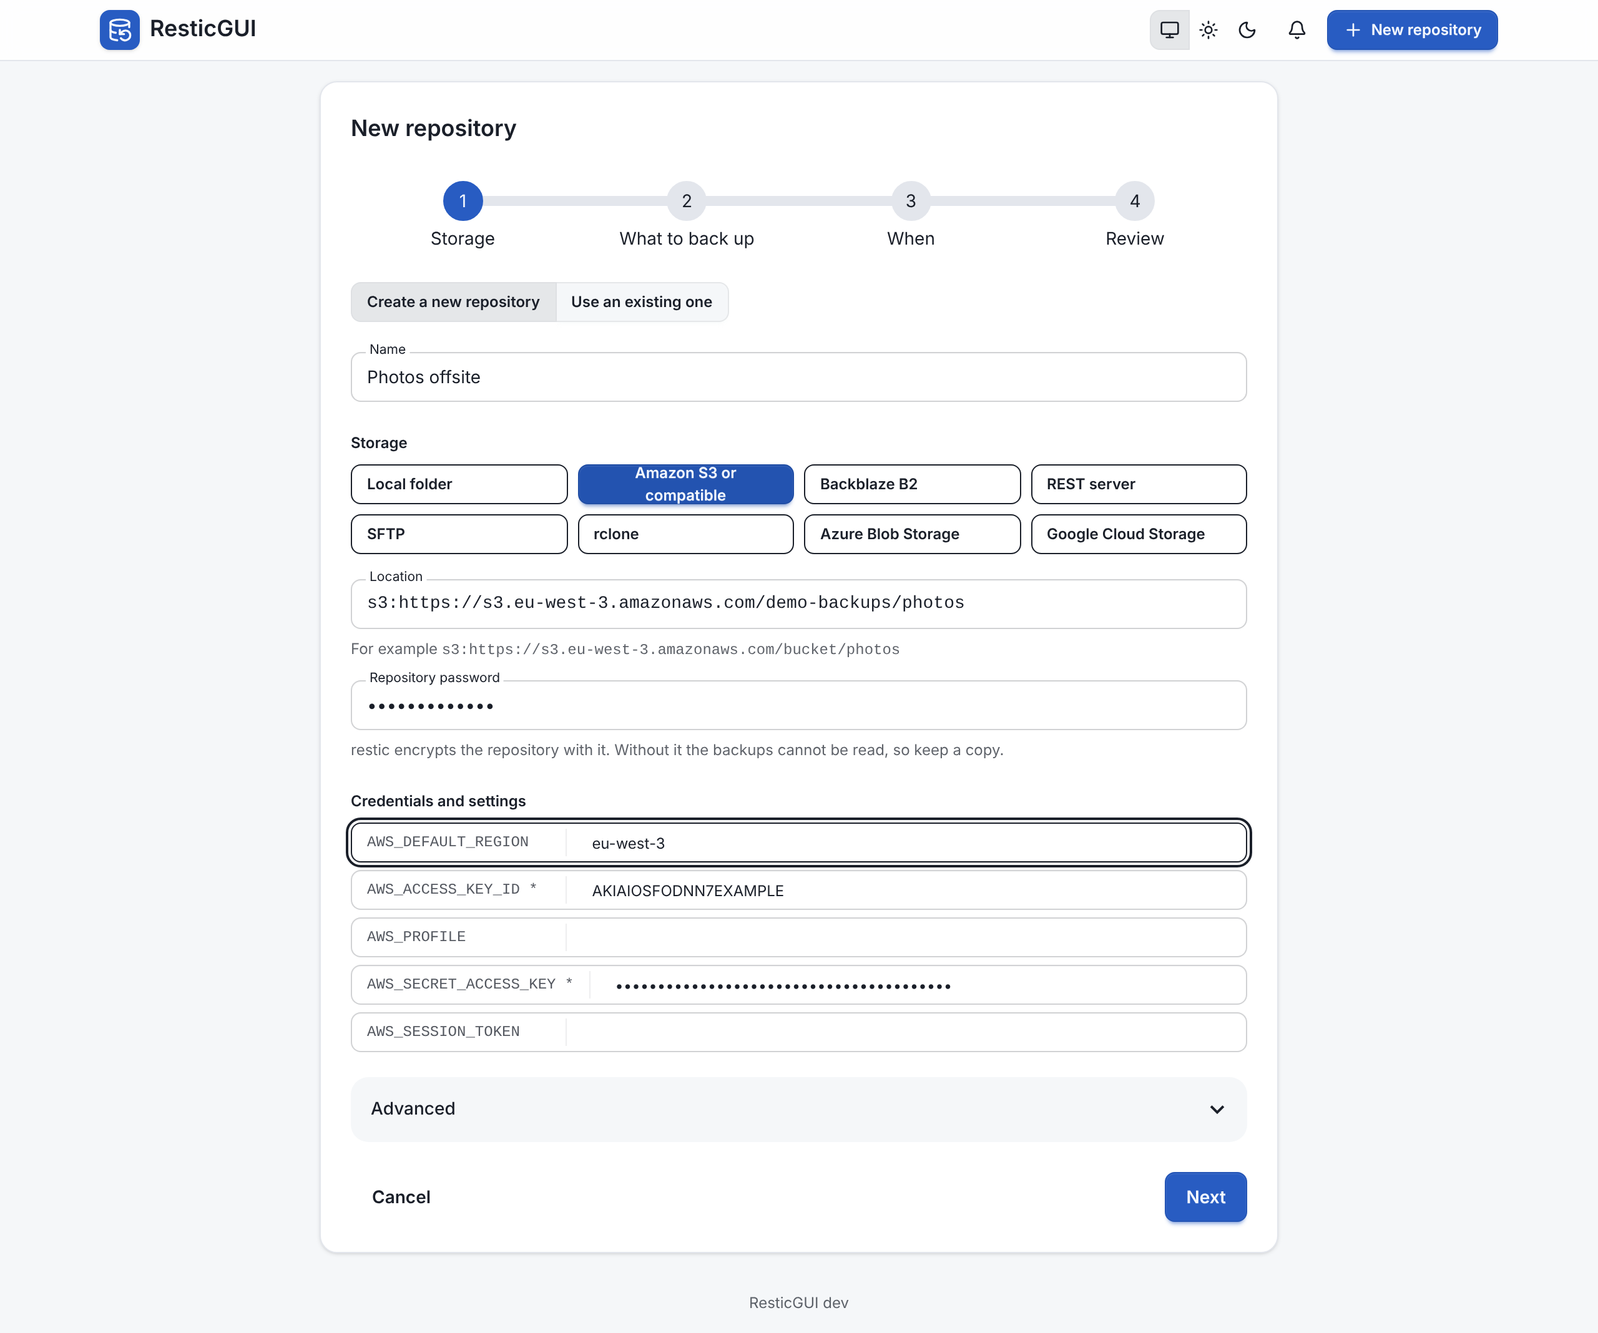Click the Repository password field
1598x1333 pixels.
pyautogui.click(x=798, y=705)
